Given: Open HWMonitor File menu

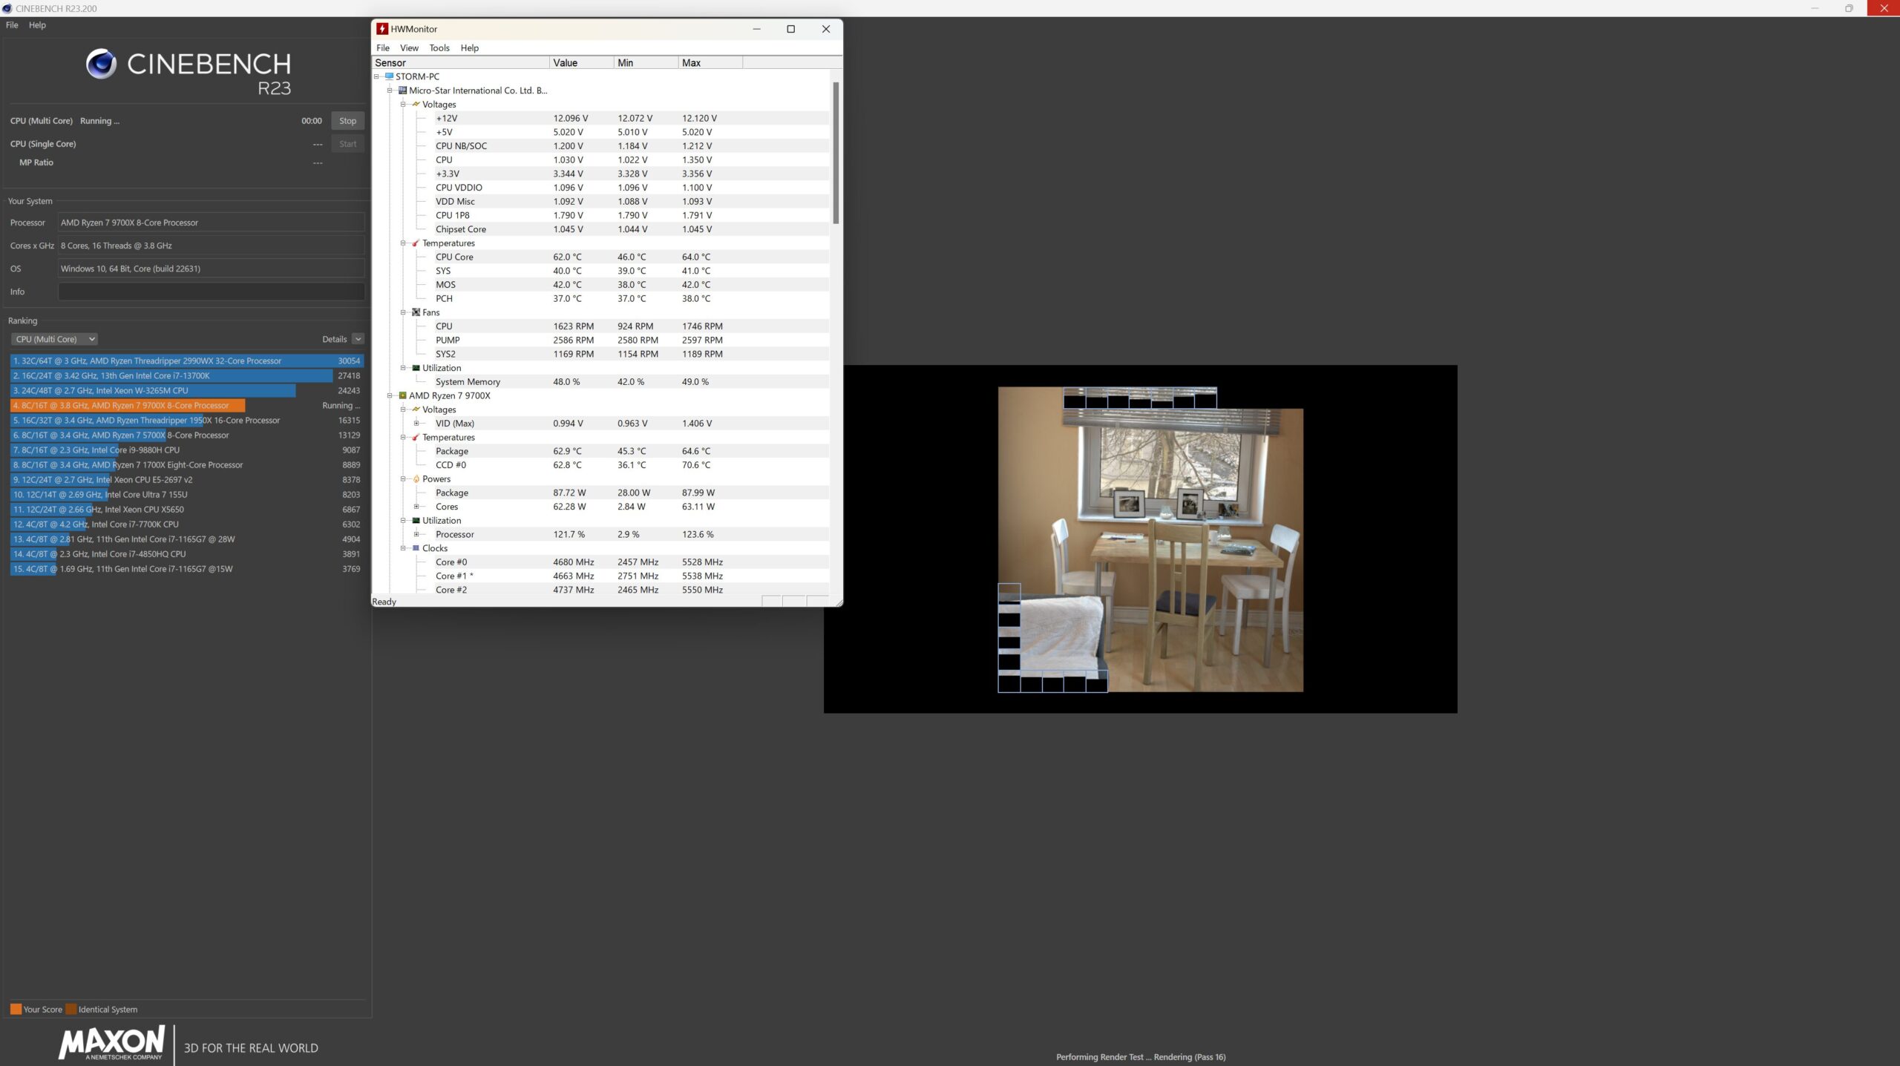Looking at the screenshot, I should pyautogui.click(x=383, y=47).
